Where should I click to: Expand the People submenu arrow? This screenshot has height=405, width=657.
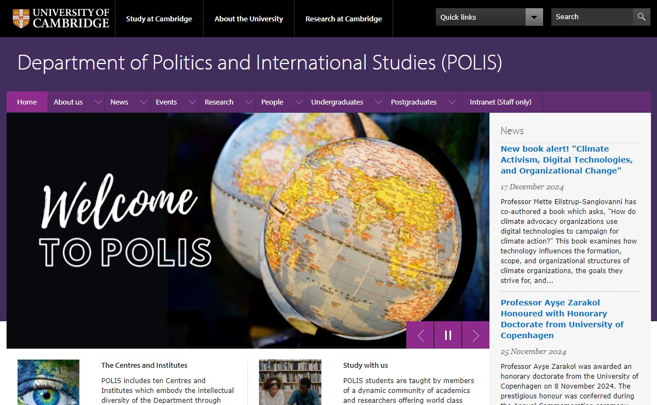coord(299,102)
